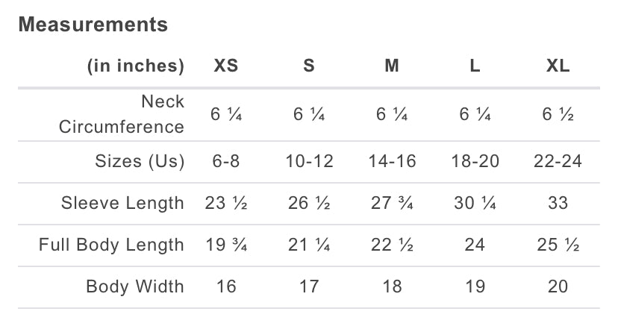
Task: Select the 22-24 US size cell
Action: 558,161
